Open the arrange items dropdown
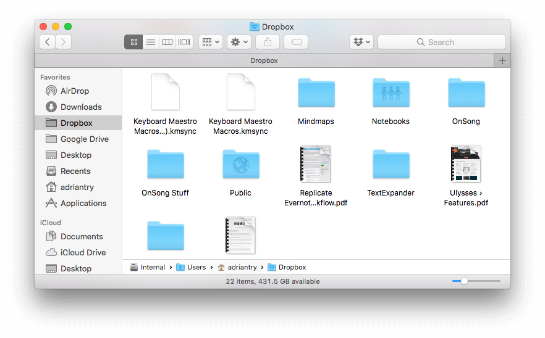 pyautogui.click(x=211, y=42)
